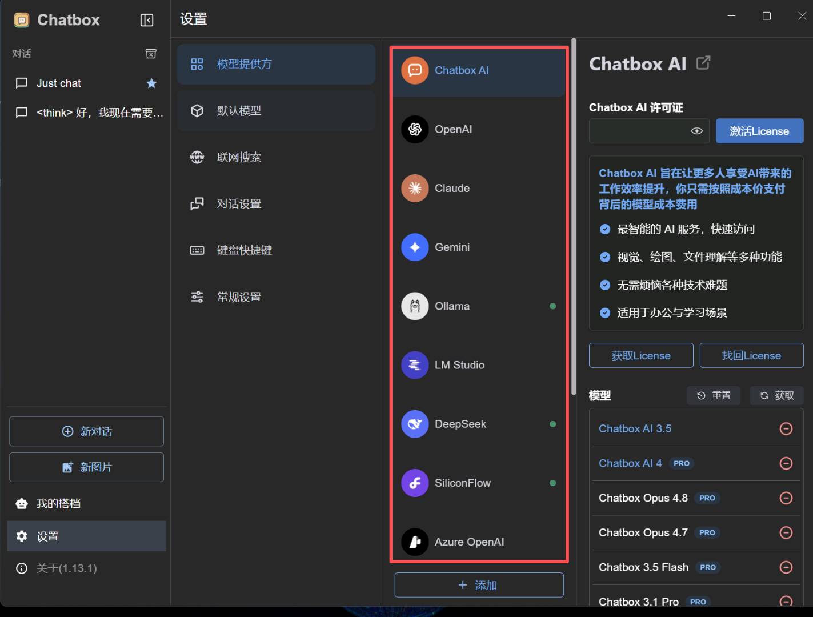Click the Chatbox Opus 4.8 model name
Viewport: 813px width, 617px height.
(643, 498)
